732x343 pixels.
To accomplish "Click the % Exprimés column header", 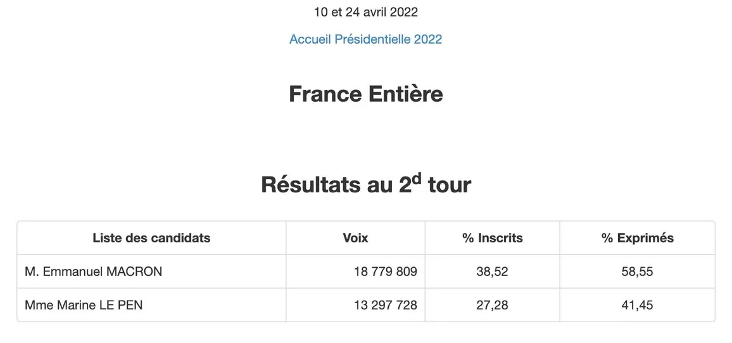I will (637, 238).
